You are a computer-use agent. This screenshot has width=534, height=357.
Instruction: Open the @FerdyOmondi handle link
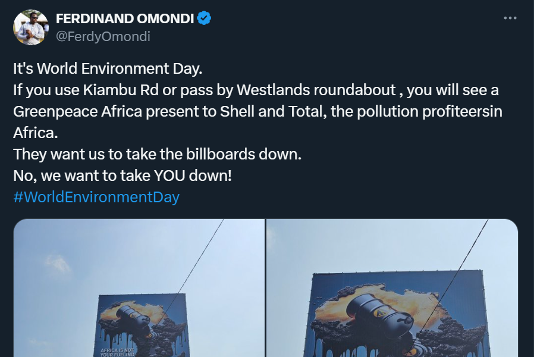tap(103, 36)
